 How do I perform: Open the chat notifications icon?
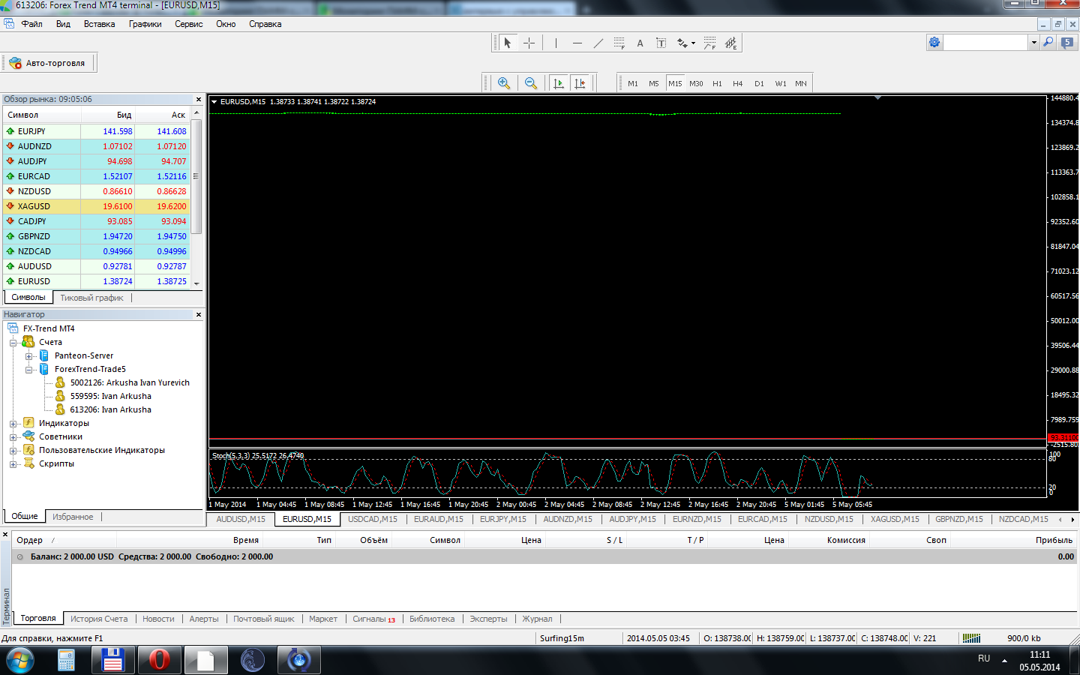[1067, 43]
